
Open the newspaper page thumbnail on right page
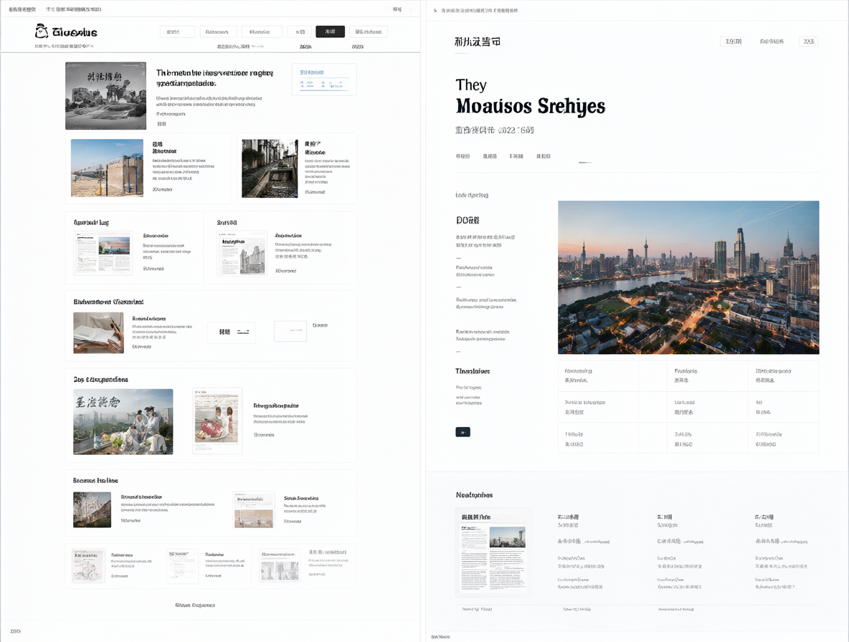click(493, 552)
